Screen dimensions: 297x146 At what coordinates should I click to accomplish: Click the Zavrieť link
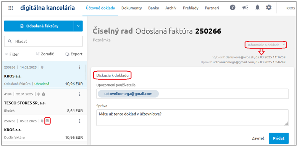(258, 138)
